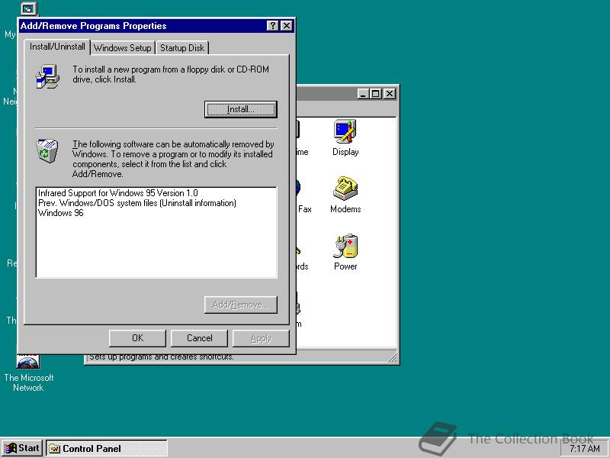Click the recycle bin uninstall icon
The height and width of the screenshot is (458, 610).
(x=47, y=150)
